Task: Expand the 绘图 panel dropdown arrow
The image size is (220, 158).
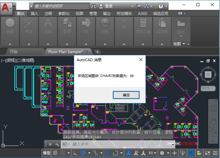Action: point(10,44)
